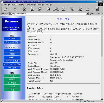Click the IE logo throbber icon
Screen dimensions: 104x103
101,5
